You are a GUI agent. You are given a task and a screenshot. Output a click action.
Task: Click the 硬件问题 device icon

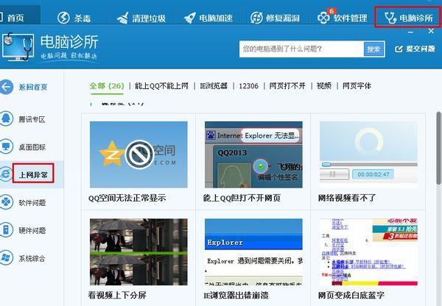click(x=6, y=230)
